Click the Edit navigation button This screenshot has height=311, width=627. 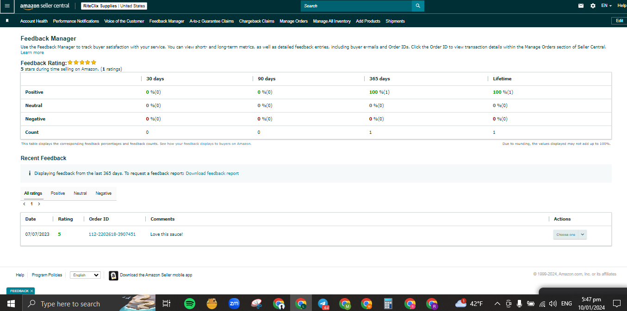(x=619, y=21)
